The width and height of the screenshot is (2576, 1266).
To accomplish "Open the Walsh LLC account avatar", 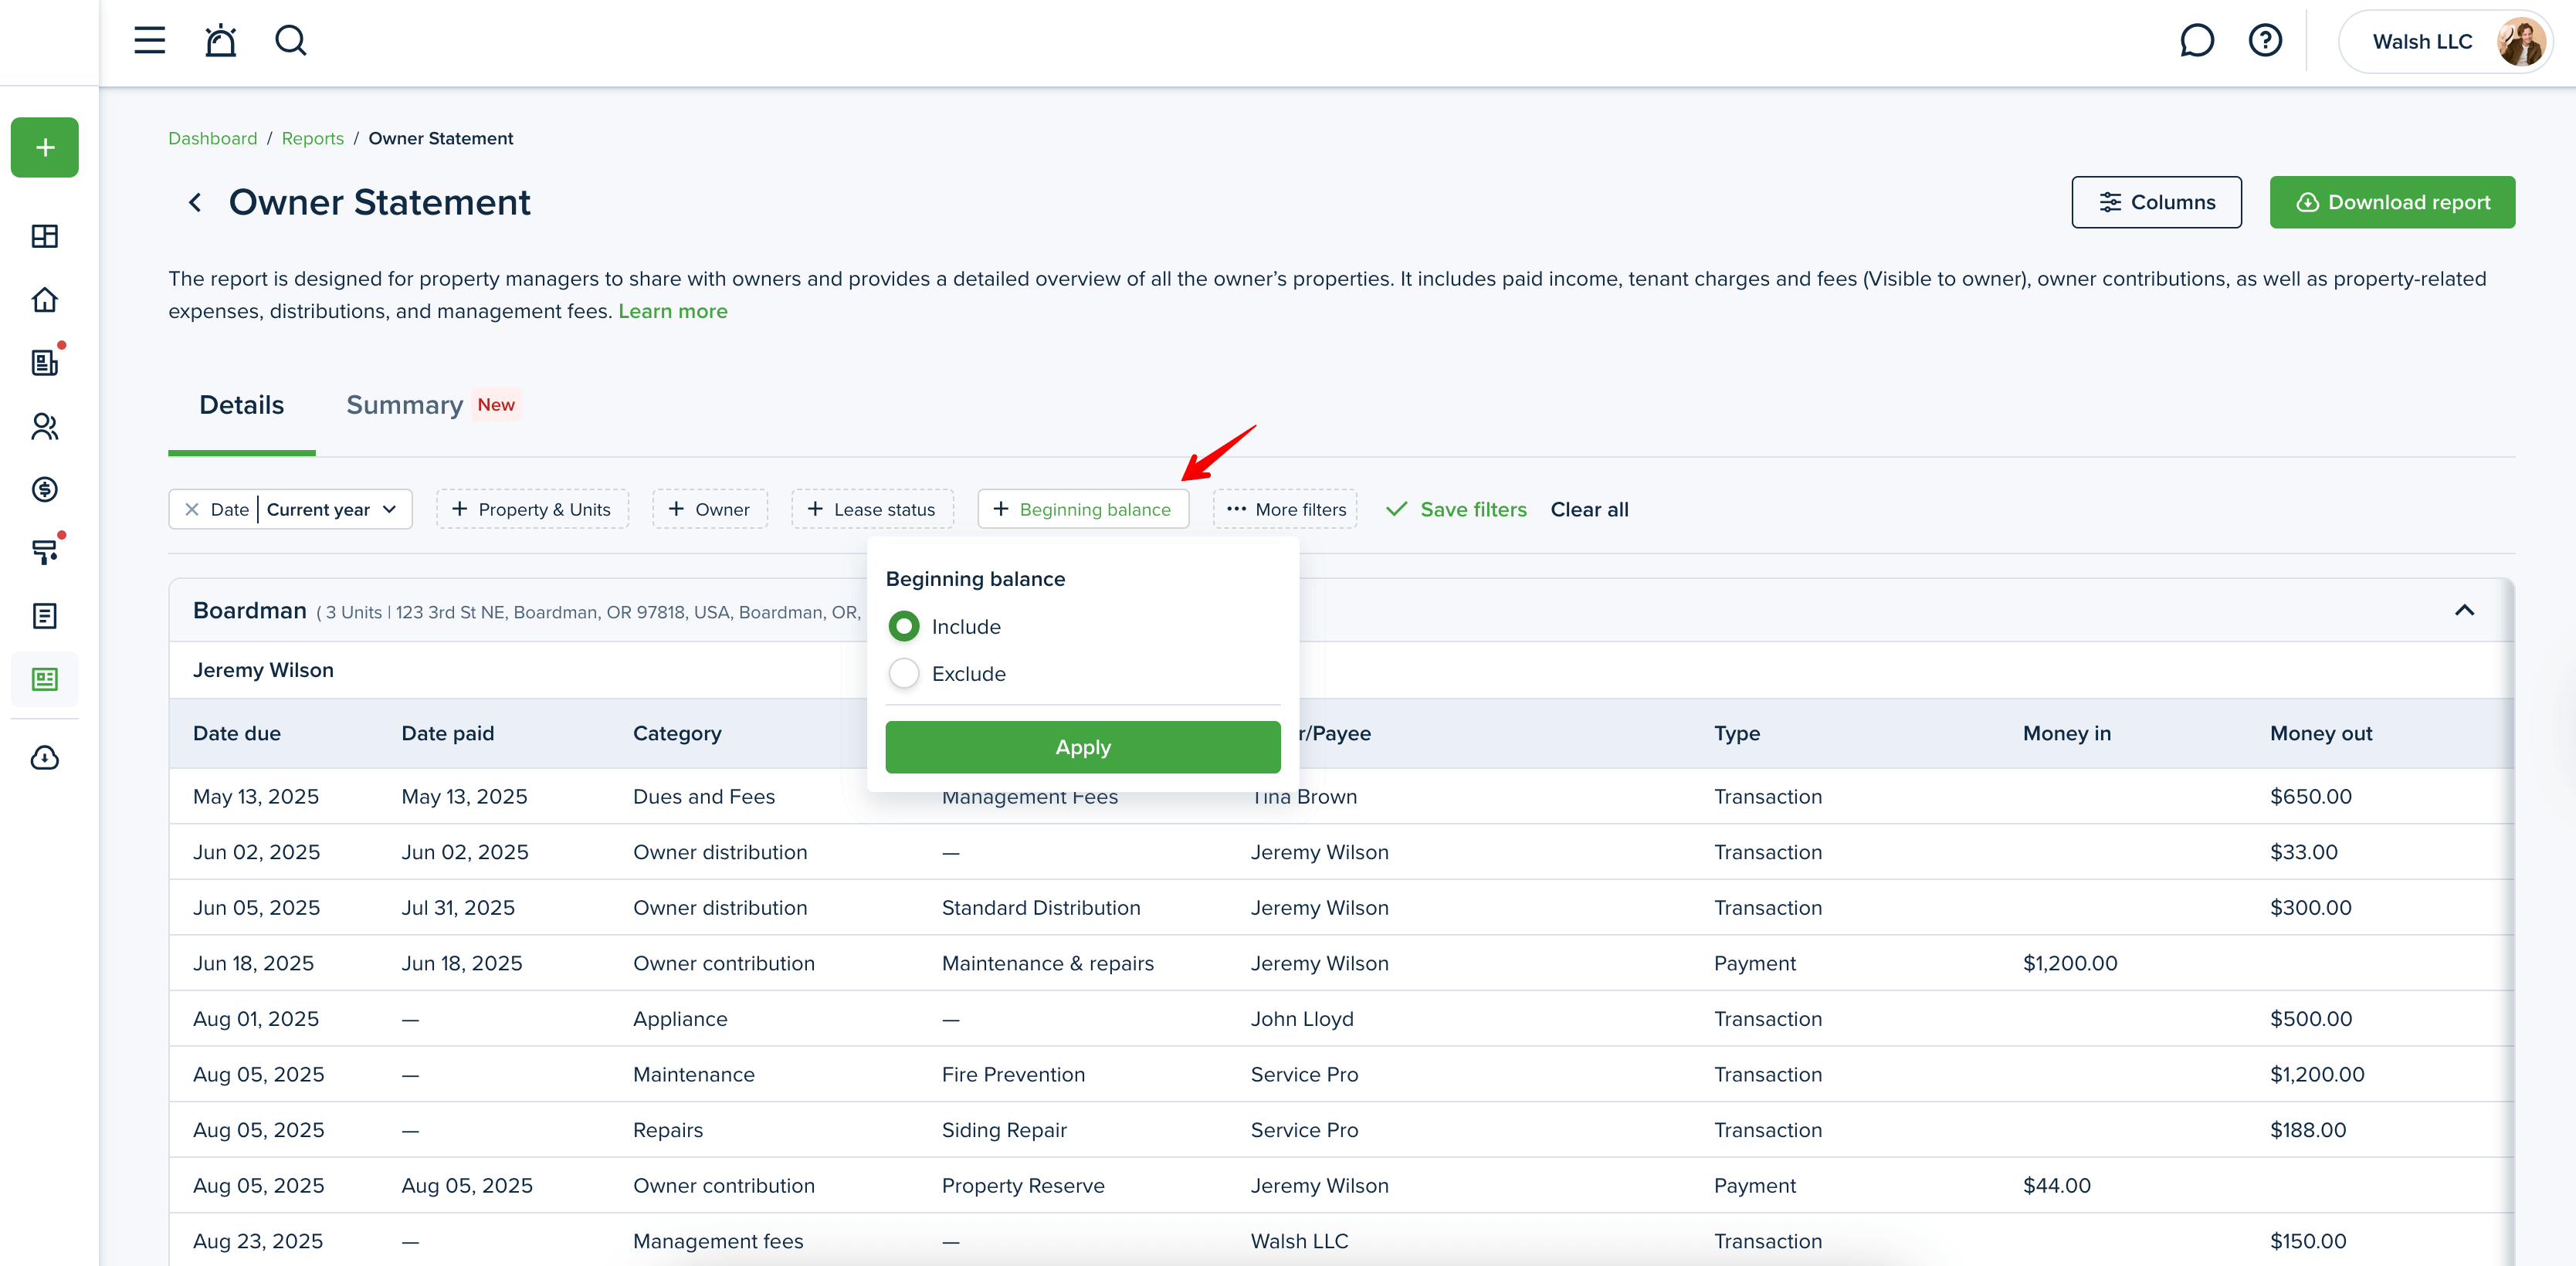I will 2521,42.
